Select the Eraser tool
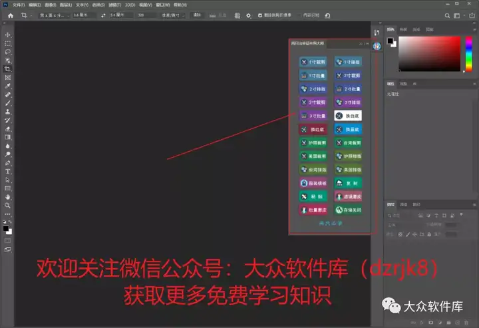479x328 pixels. tap(7, 129)
